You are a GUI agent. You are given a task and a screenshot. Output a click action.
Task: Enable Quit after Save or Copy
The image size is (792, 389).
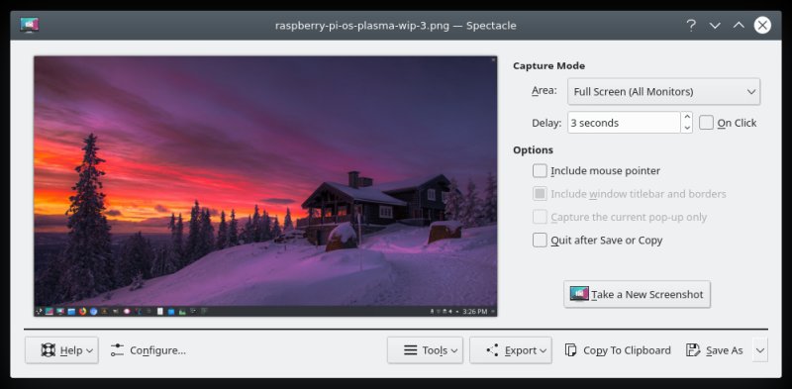coord(540,240)
